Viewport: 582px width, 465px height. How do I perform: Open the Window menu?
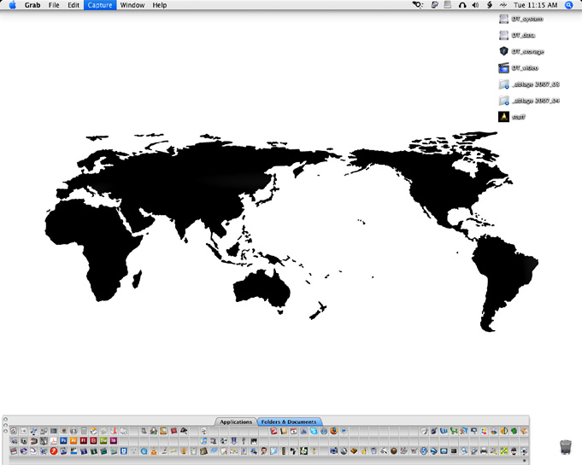pyautogui.click(x=132, y=5)
